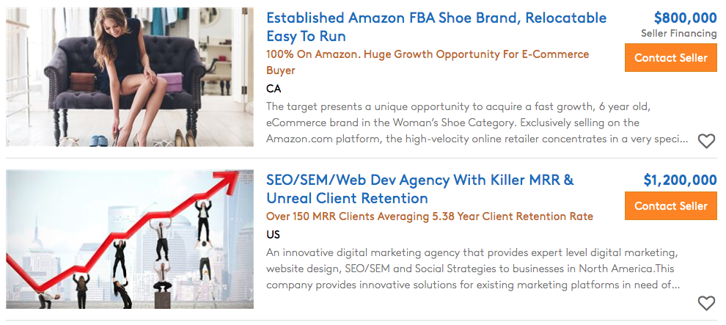Click the US location label
Viewport: 726px width, 325px height.
click(274, 235)
